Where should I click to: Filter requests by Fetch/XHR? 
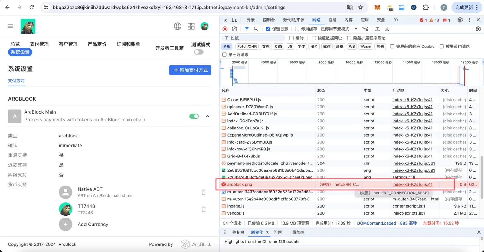point(247,47)
